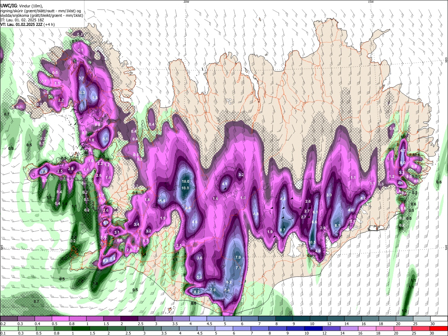The height and width of the screenshot is (336, 448).
Task: Click the 15W longitude label
Action: (371, 2)
